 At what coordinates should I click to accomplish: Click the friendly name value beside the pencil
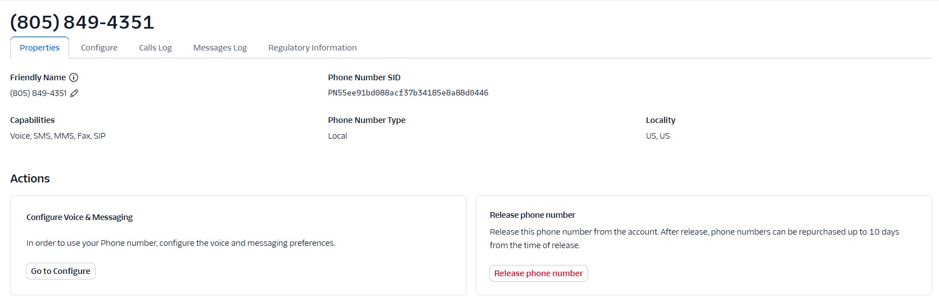[38, 93]
